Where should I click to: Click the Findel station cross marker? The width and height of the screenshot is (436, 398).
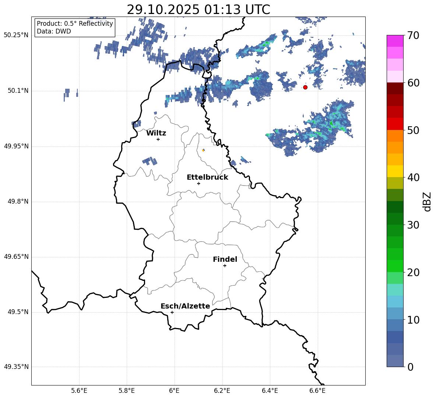click(225, 266)
